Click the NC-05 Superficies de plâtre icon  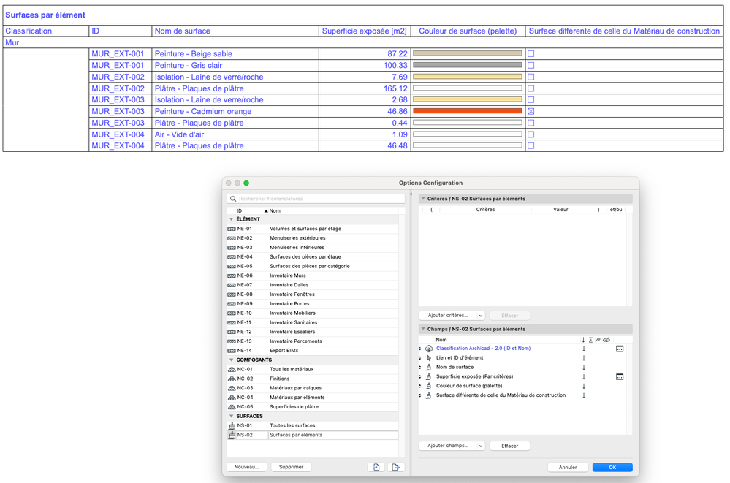pos(232,406)
